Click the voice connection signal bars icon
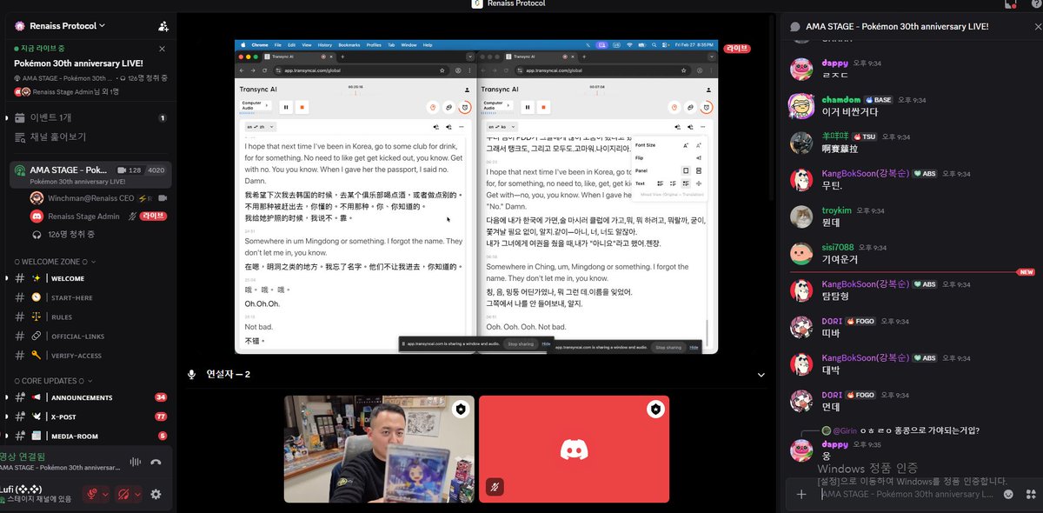Screen dimensions: 1043x513 [135, 463]
